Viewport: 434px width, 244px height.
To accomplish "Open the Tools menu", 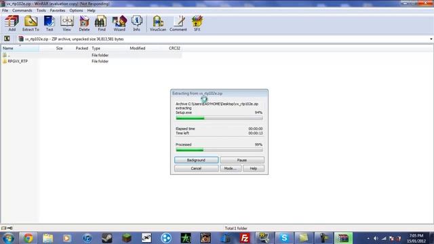I will click(41, 11).
